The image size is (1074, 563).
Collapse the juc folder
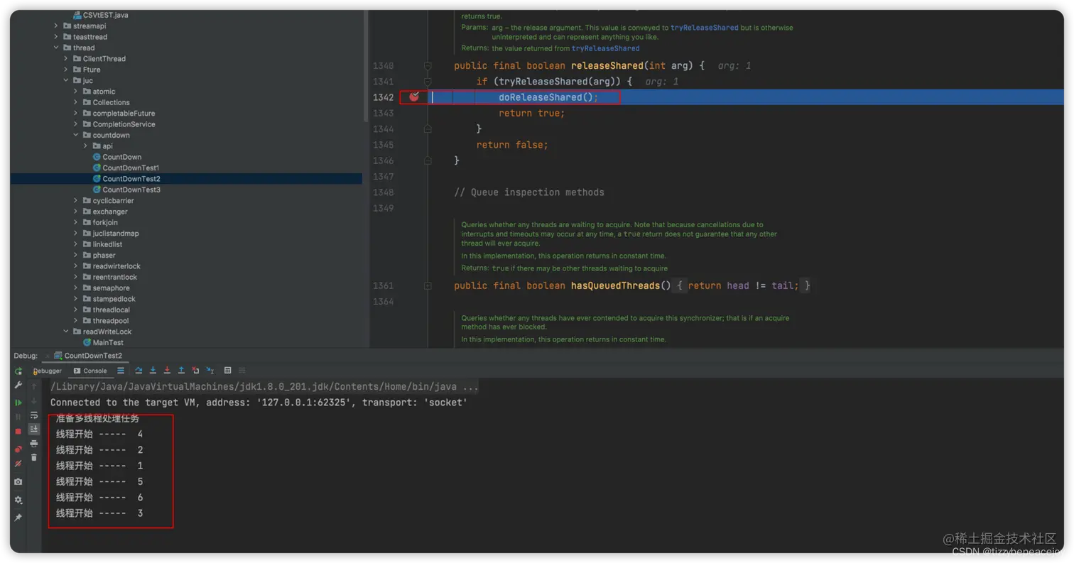66,80
